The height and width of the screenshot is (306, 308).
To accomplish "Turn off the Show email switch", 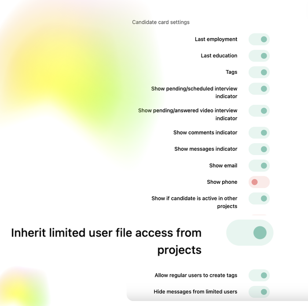I will (x=259, y=166).
